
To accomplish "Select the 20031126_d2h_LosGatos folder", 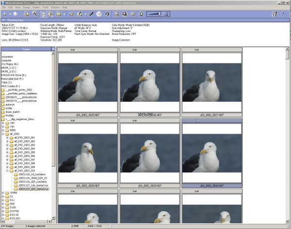I will click(x=32, y=182).
